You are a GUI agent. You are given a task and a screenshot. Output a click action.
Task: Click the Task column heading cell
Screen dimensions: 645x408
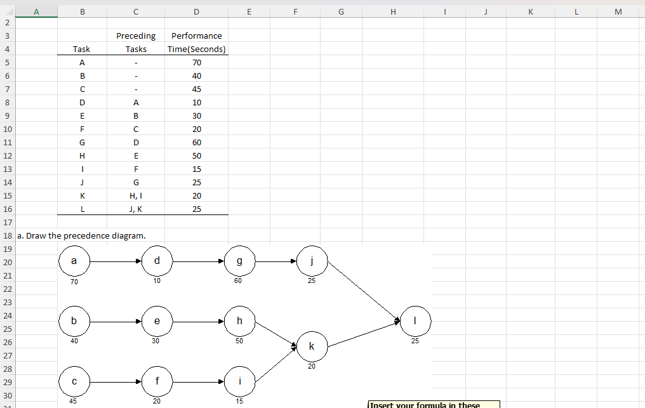click(x=82, y=49)
